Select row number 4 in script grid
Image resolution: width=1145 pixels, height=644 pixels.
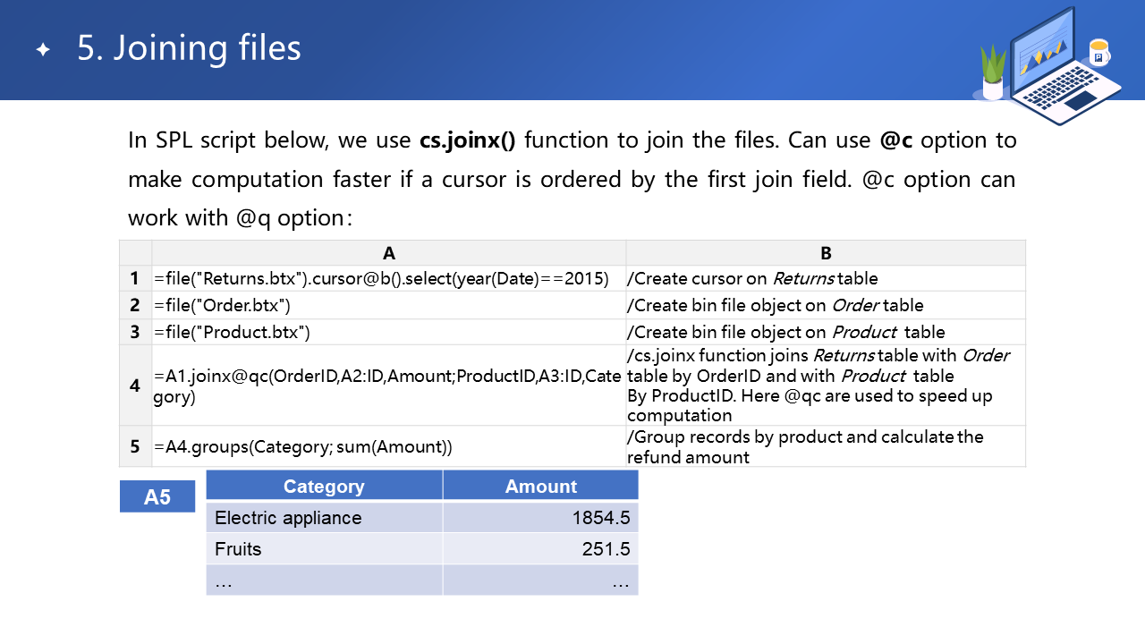coord(135,386)
